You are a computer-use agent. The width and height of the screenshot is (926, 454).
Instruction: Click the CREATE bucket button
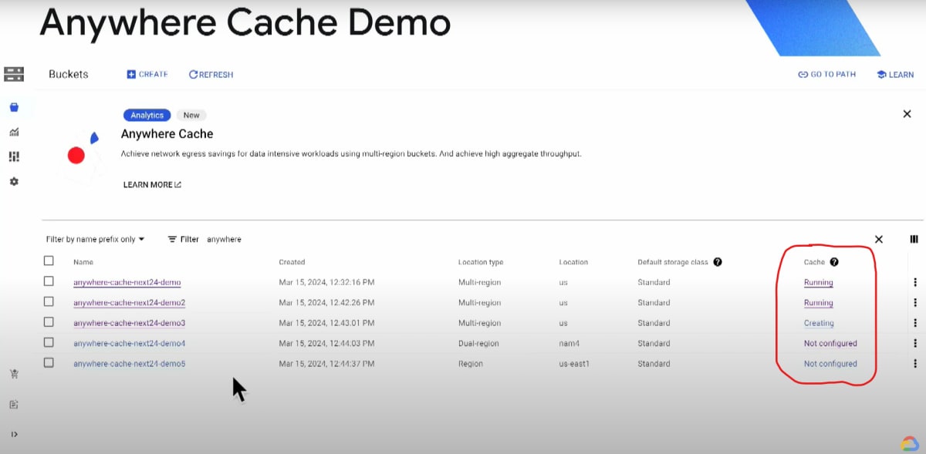point(147,75)
